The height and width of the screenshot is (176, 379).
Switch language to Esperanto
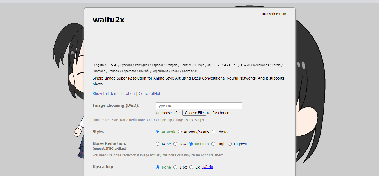point(129,71)
